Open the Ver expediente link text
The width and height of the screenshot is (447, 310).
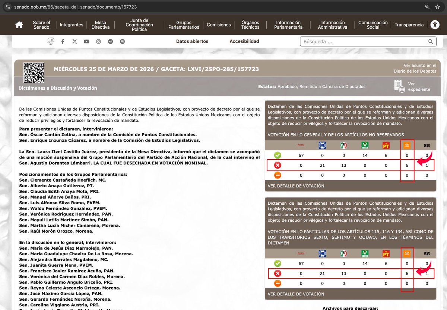419,87
